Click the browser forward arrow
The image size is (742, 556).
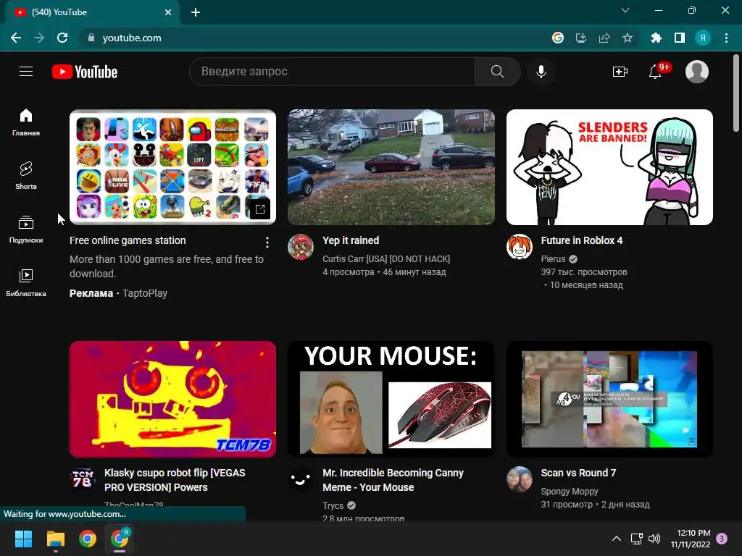click(39, 38)
